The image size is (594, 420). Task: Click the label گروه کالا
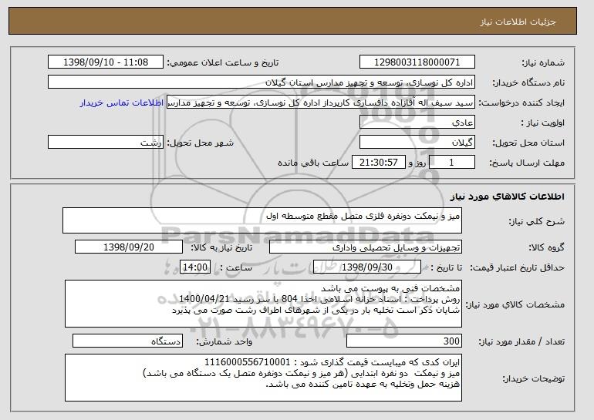(x=546, y=247)
